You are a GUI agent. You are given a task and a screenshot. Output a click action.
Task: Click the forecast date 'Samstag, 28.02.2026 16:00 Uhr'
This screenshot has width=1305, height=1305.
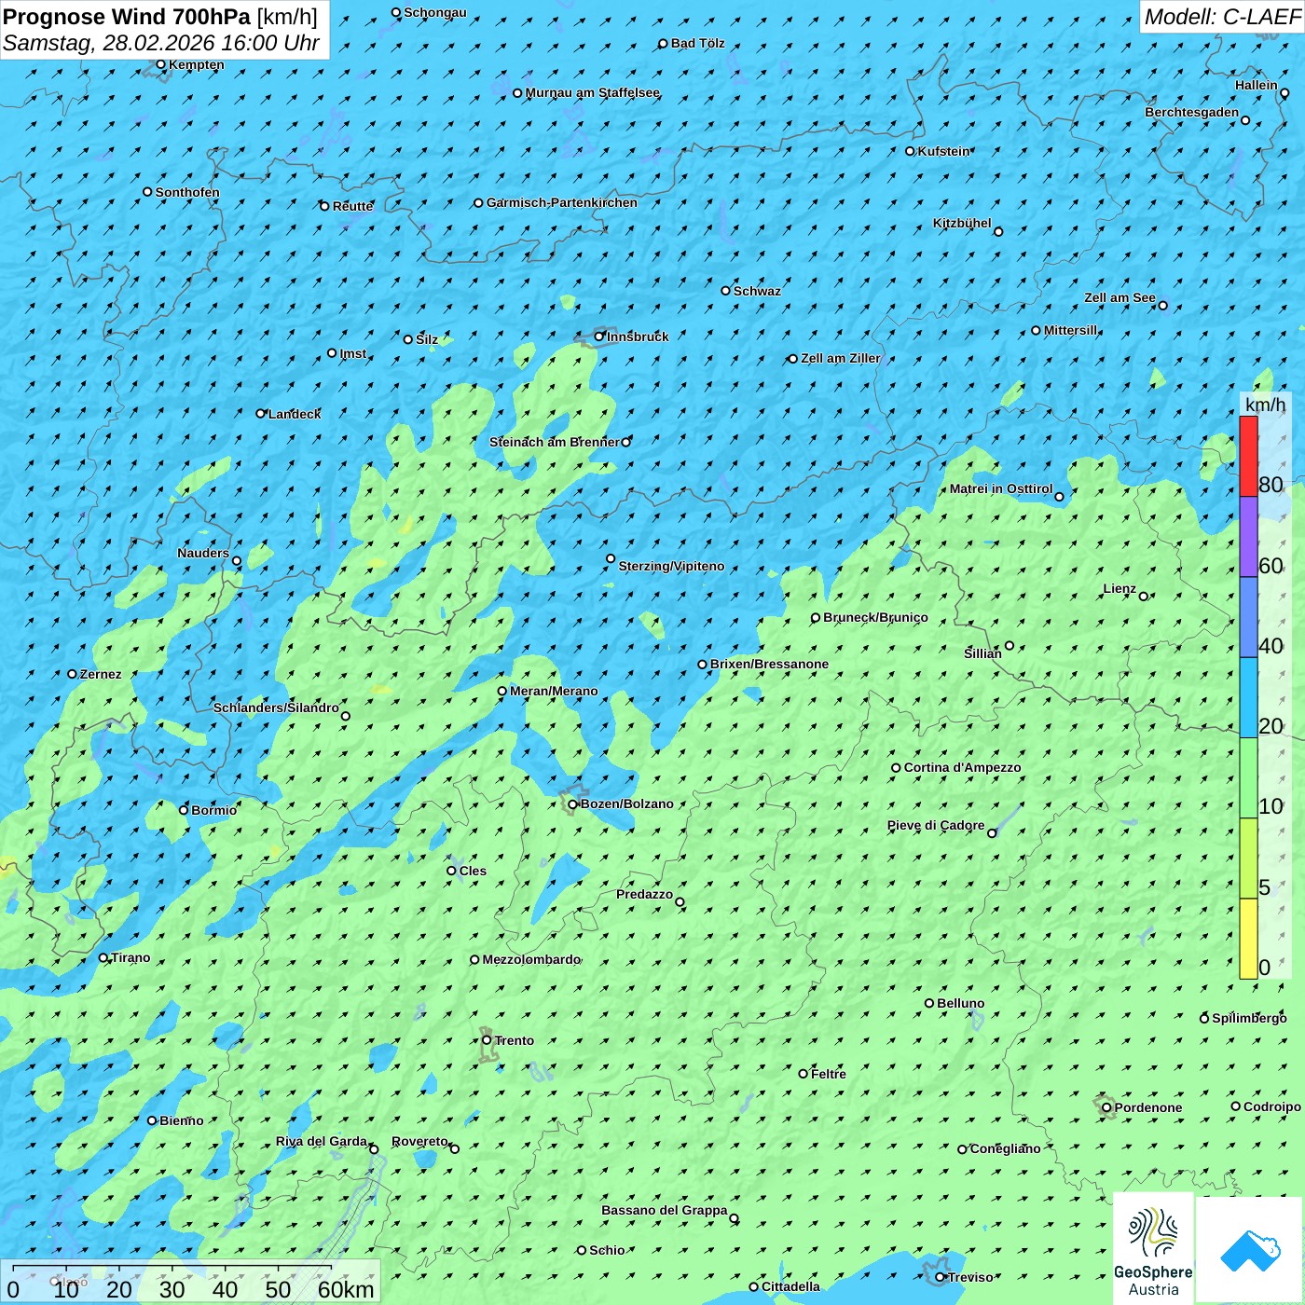pyautogui.click(x=161, y=43)
